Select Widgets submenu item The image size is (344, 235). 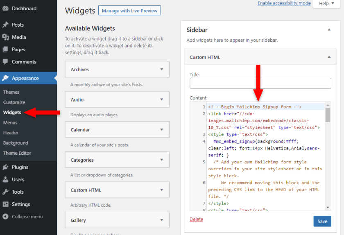click(12, 112)
